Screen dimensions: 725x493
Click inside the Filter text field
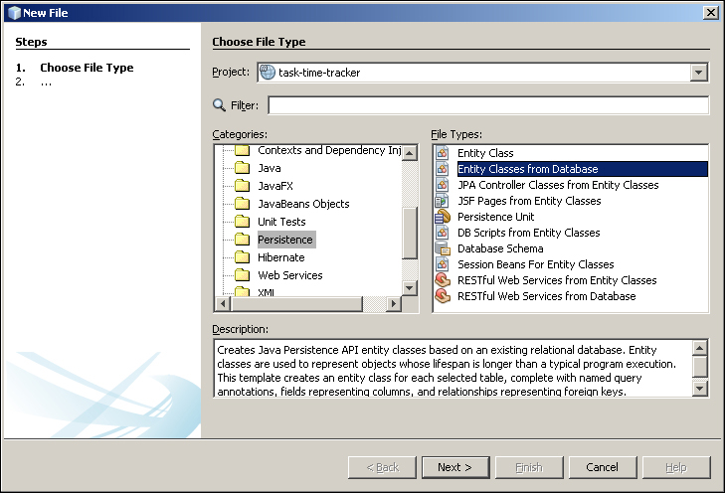pos(488,105)
